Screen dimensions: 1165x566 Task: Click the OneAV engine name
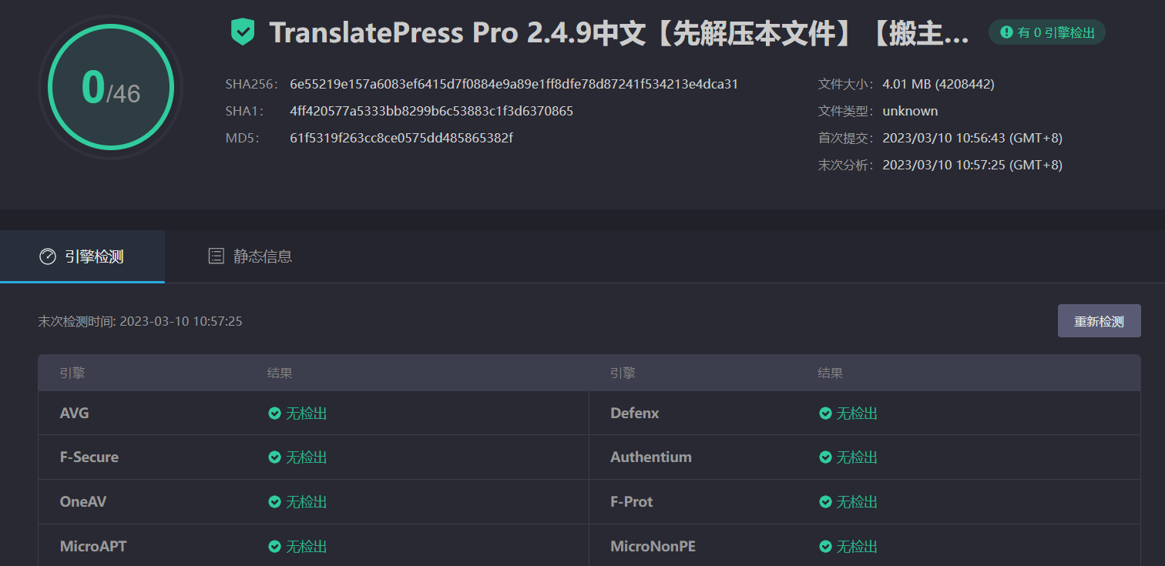[x=83, y=502]
